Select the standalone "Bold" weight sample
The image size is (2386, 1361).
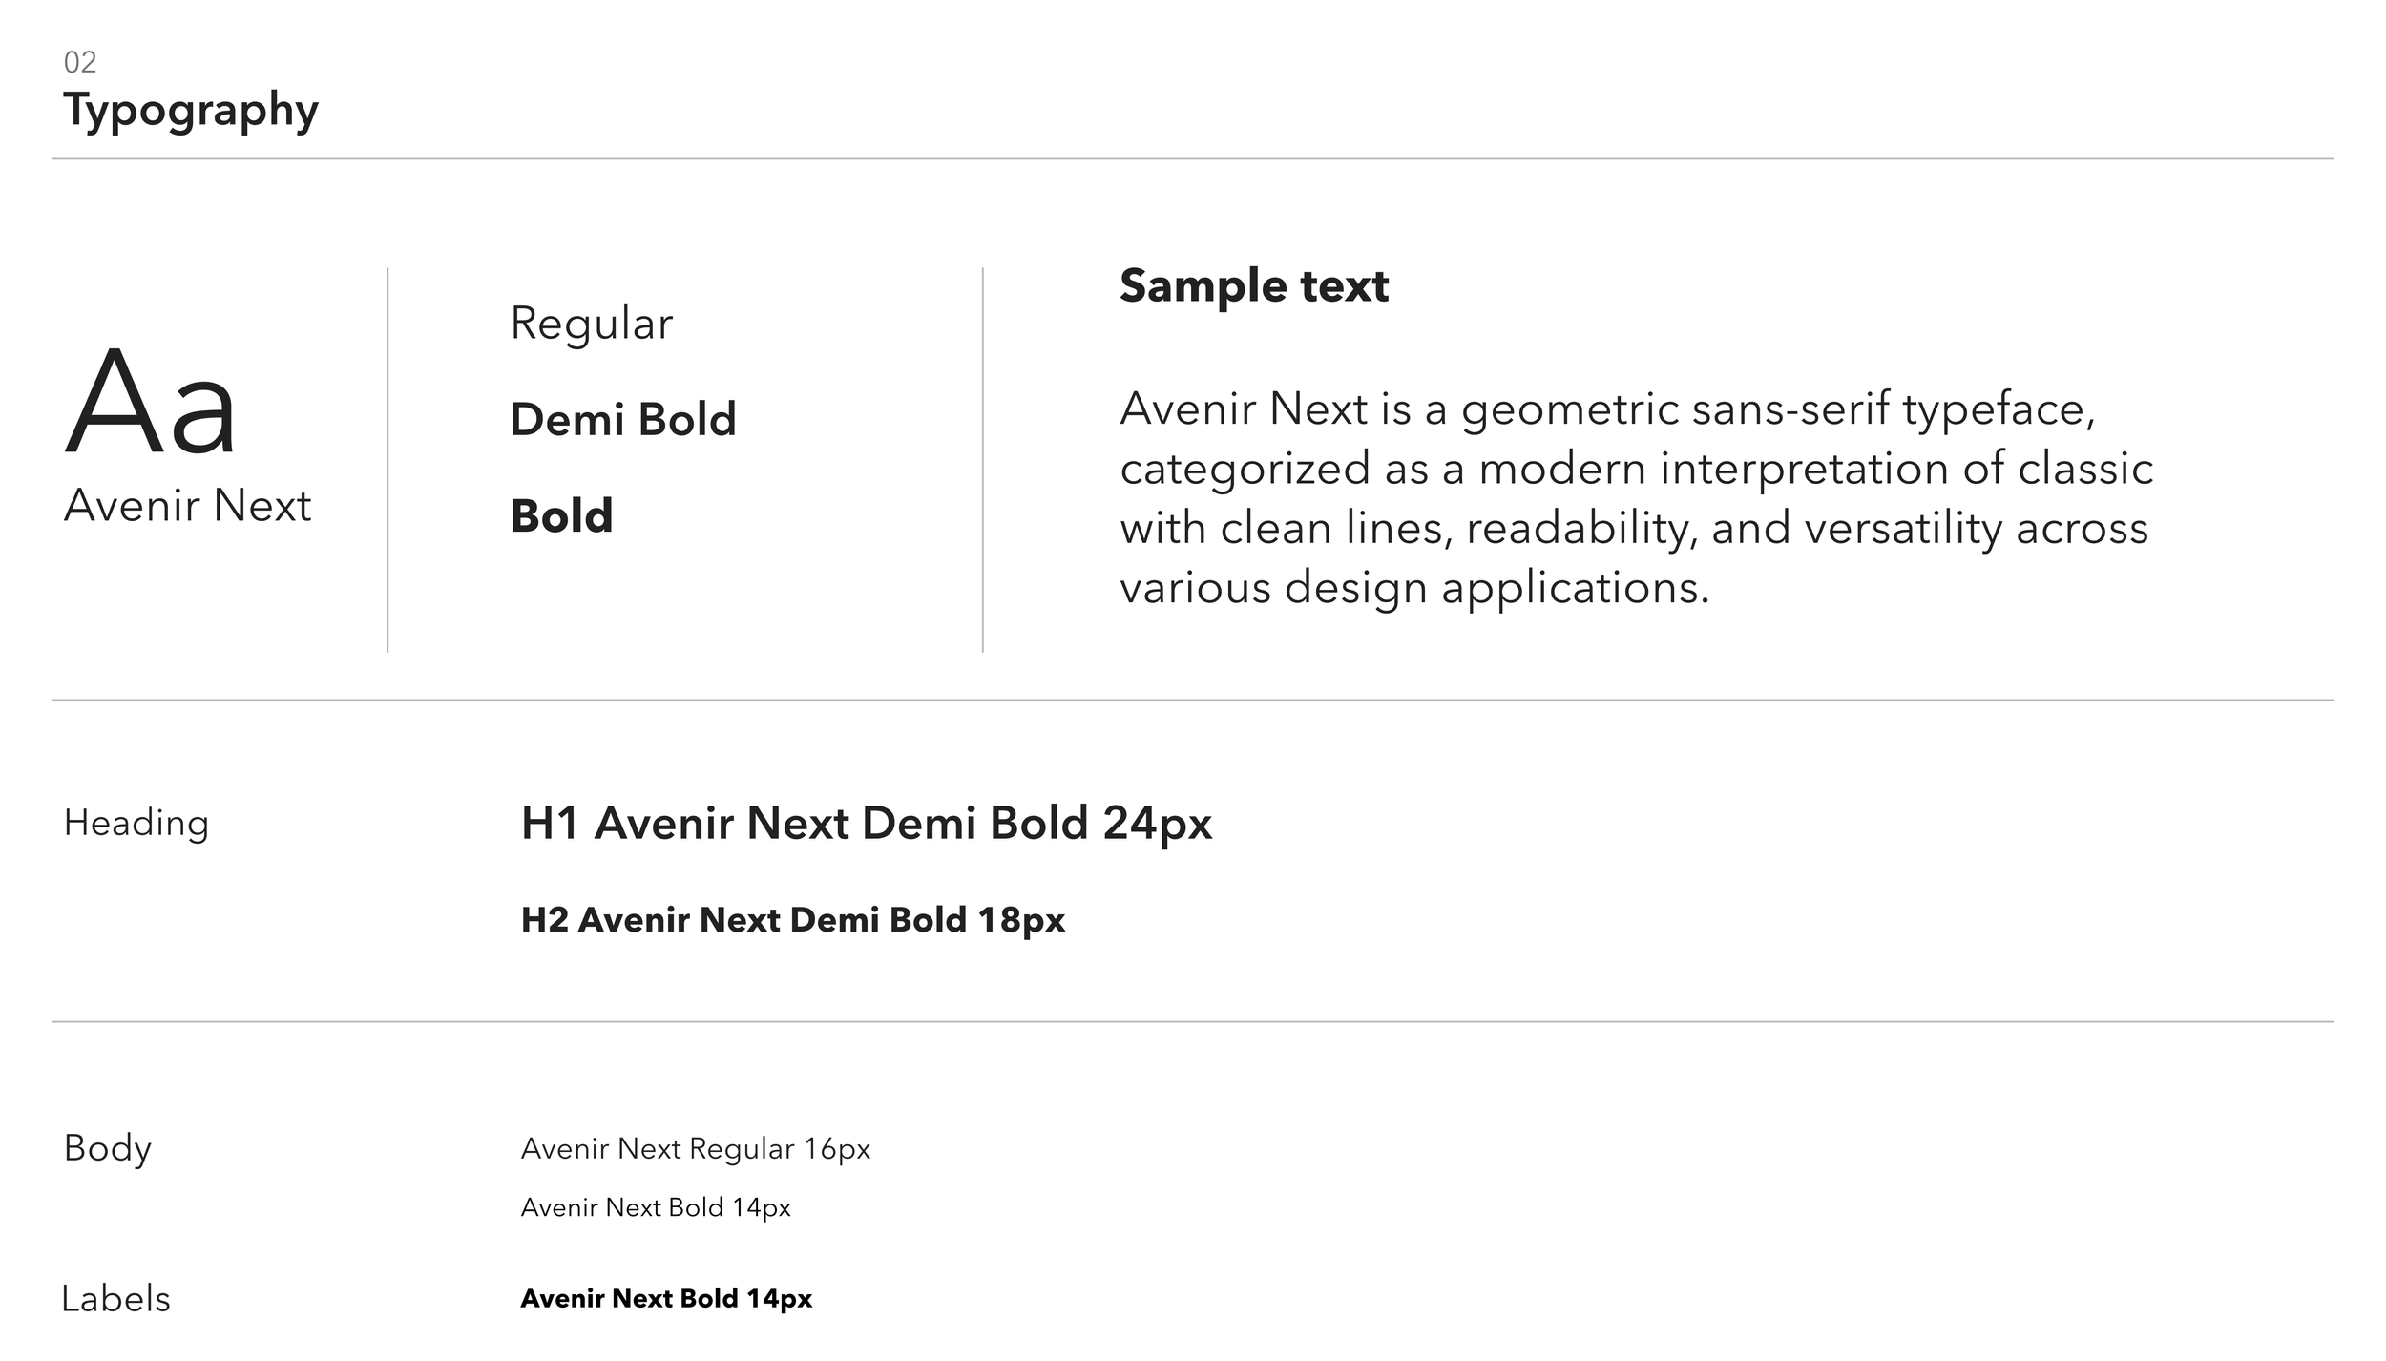point(561,516)
